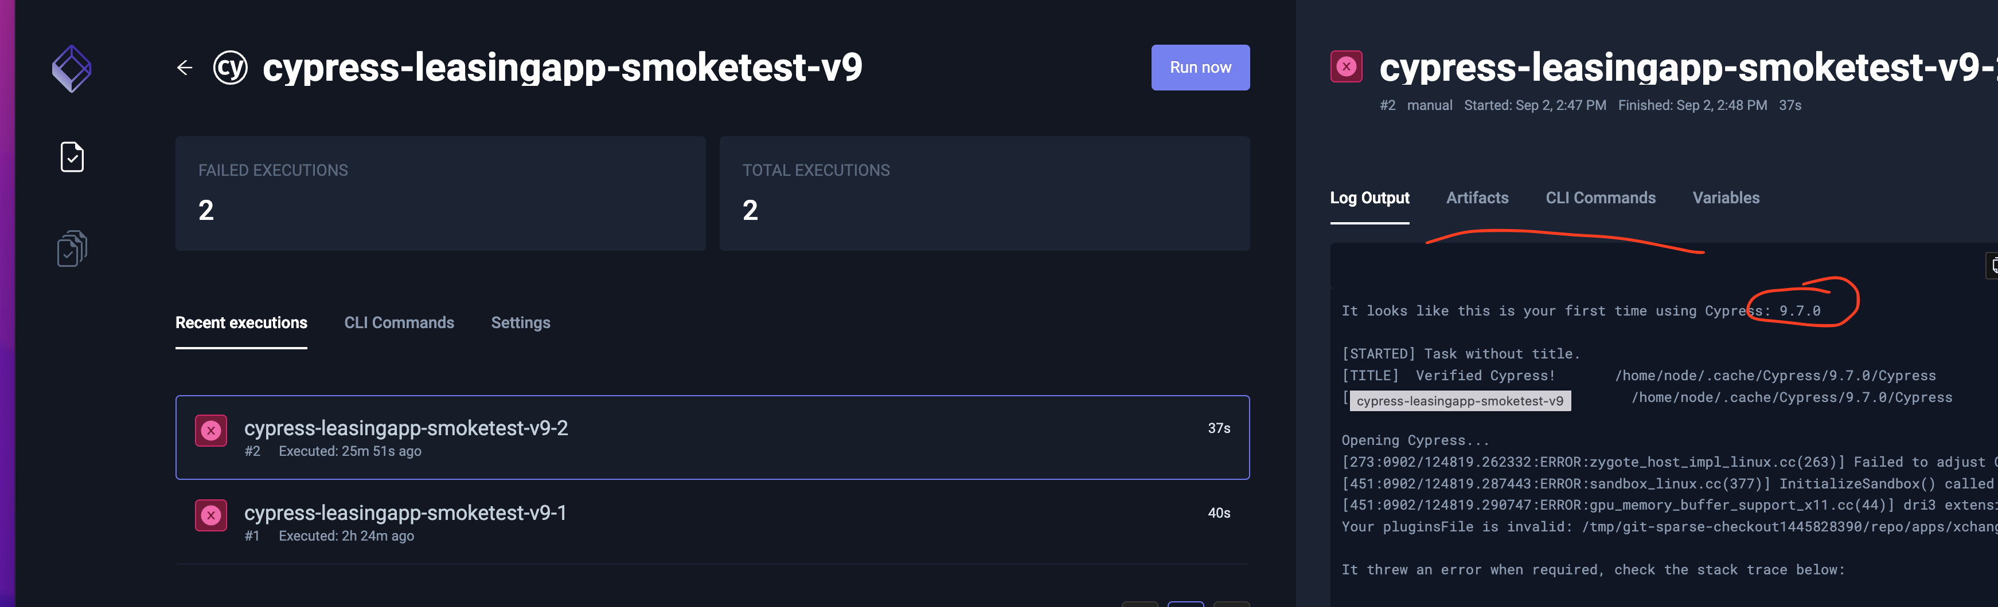
Task: Copy log output using the clipboard icon
Action: point(1993,266)
